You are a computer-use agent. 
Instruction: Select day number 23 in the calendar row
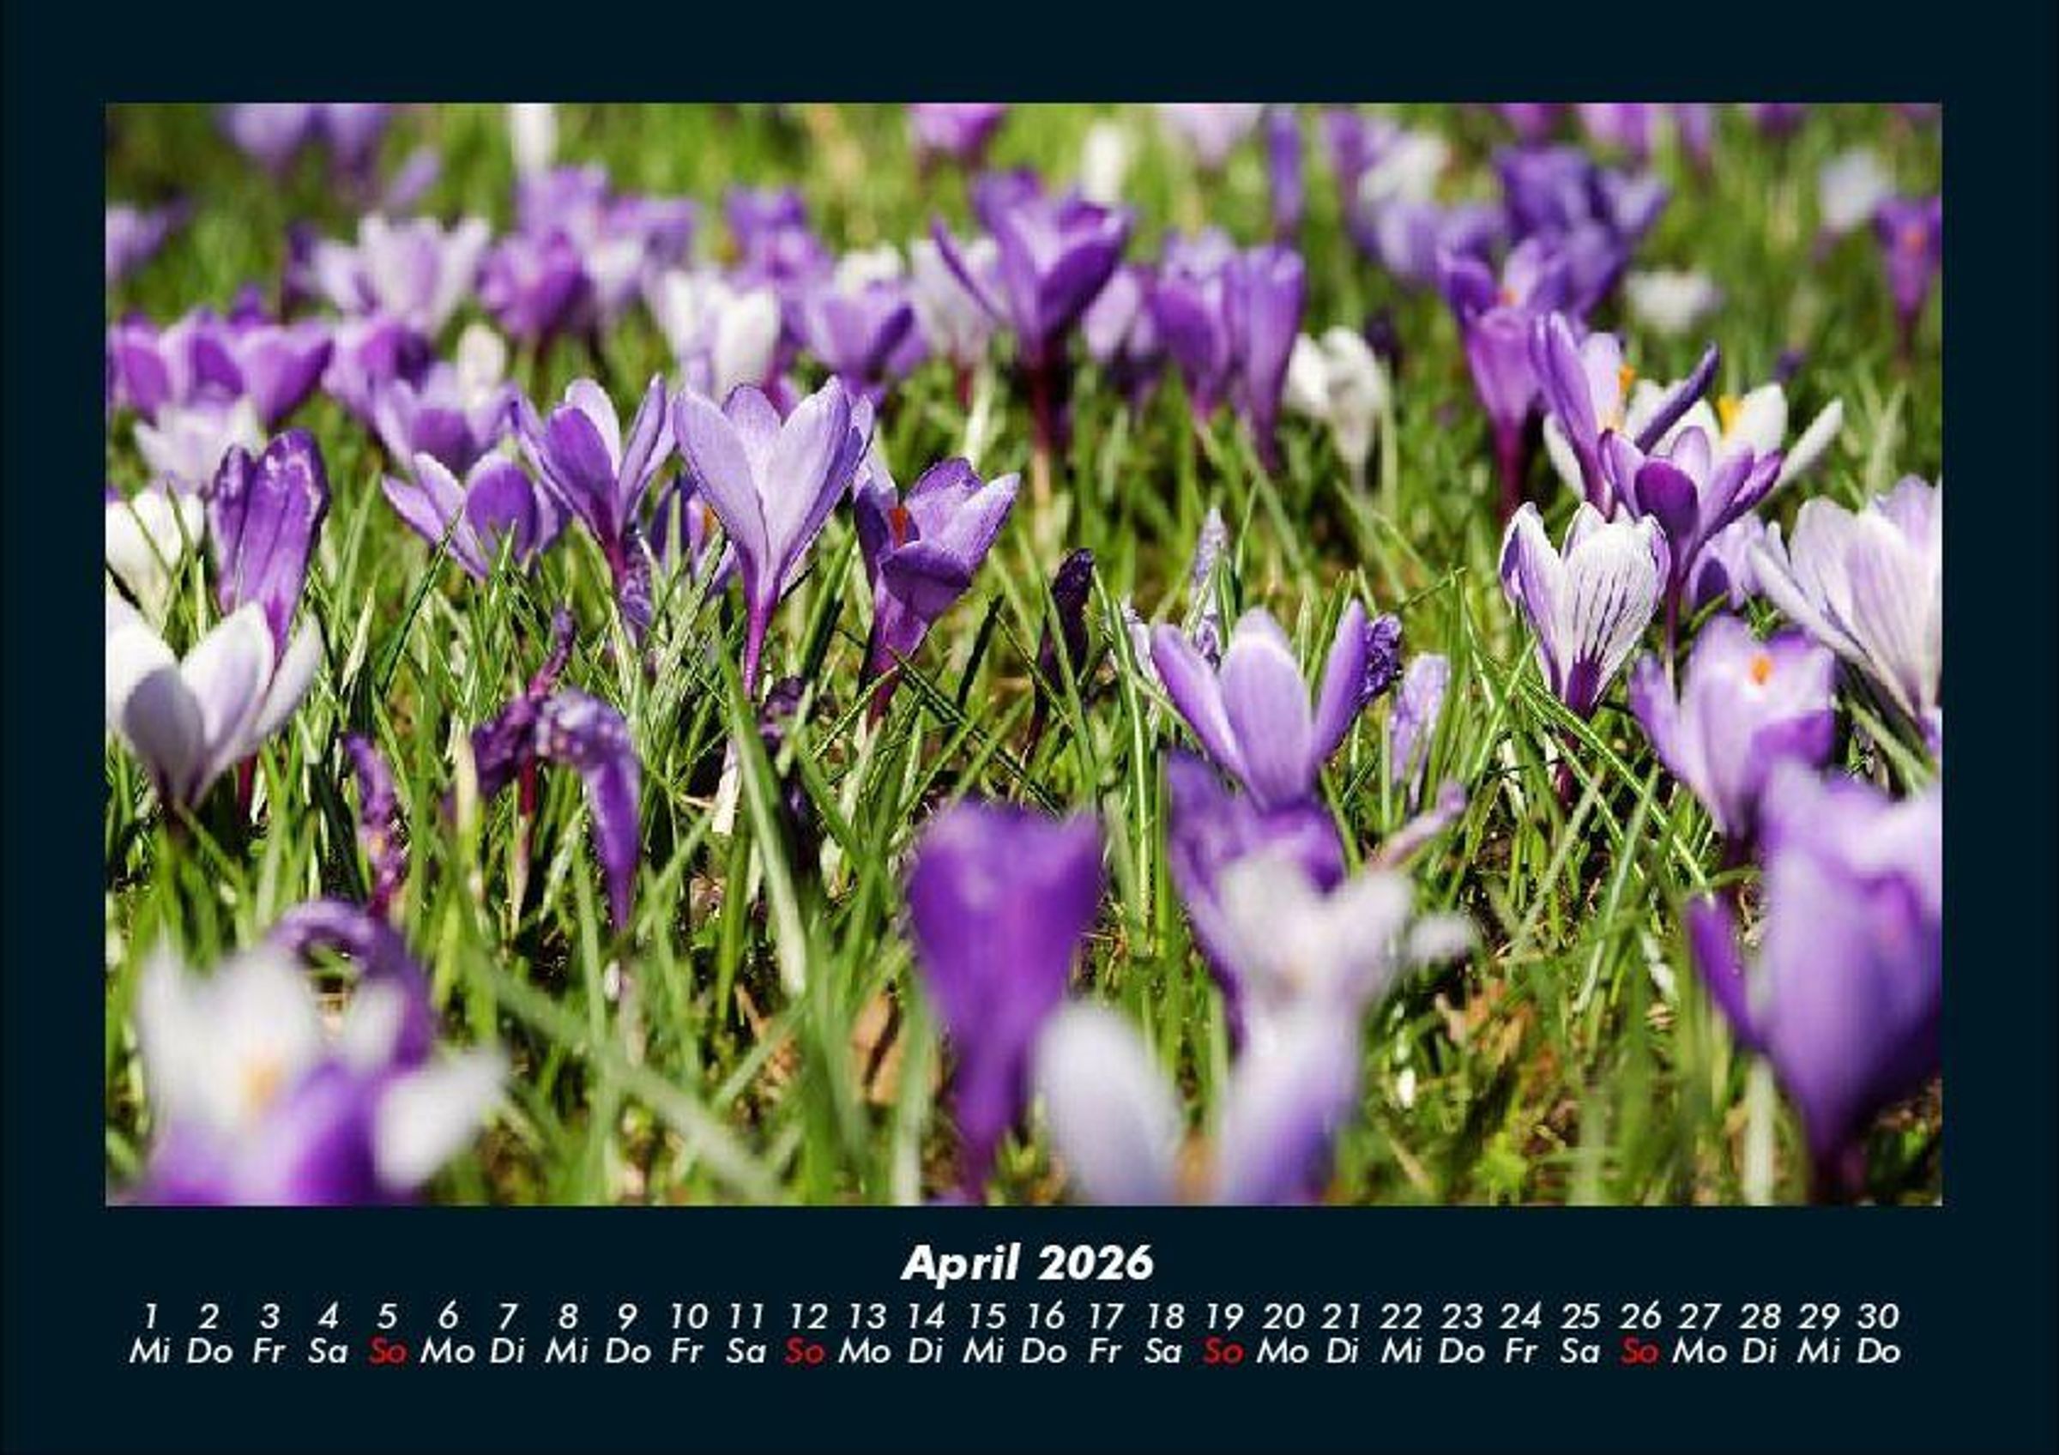point(1462,1316)
